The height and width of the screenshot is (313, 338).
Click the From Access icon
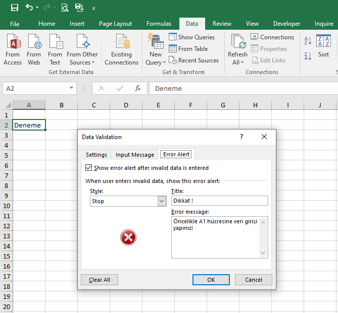tap(13, 49)
